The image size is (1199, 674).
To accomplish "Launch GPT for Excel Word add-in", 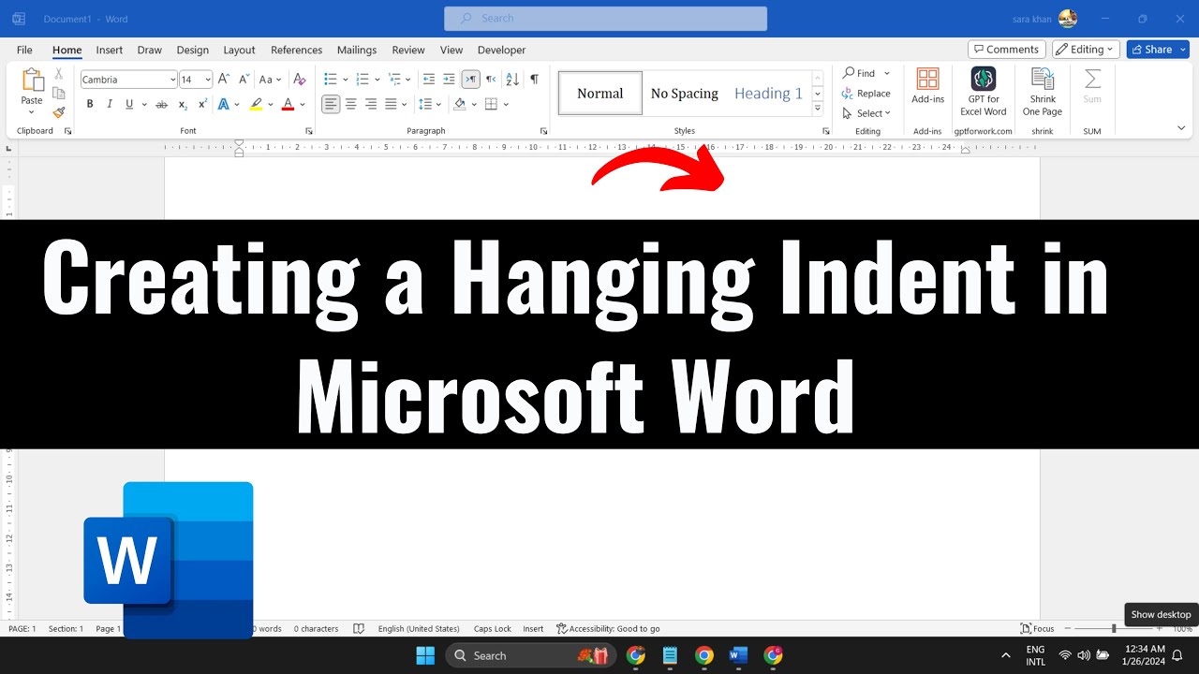I will tap(983, 92).
